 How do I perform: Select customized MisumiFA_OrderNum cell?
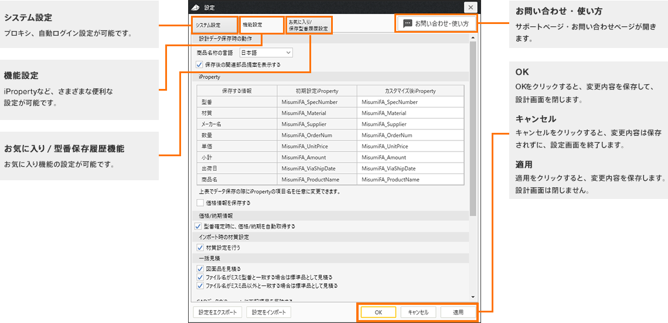(410, 135)
